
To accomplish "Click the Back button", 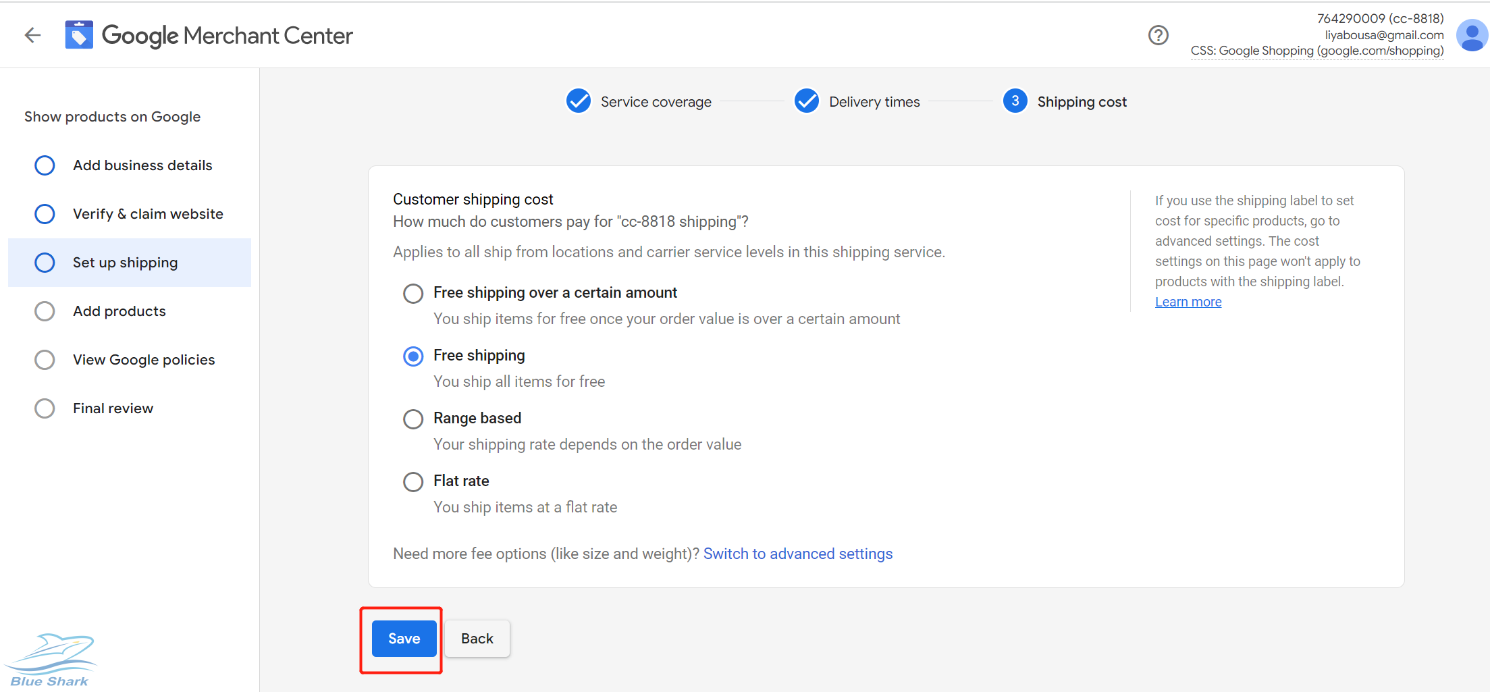I will tap(477, 639).
